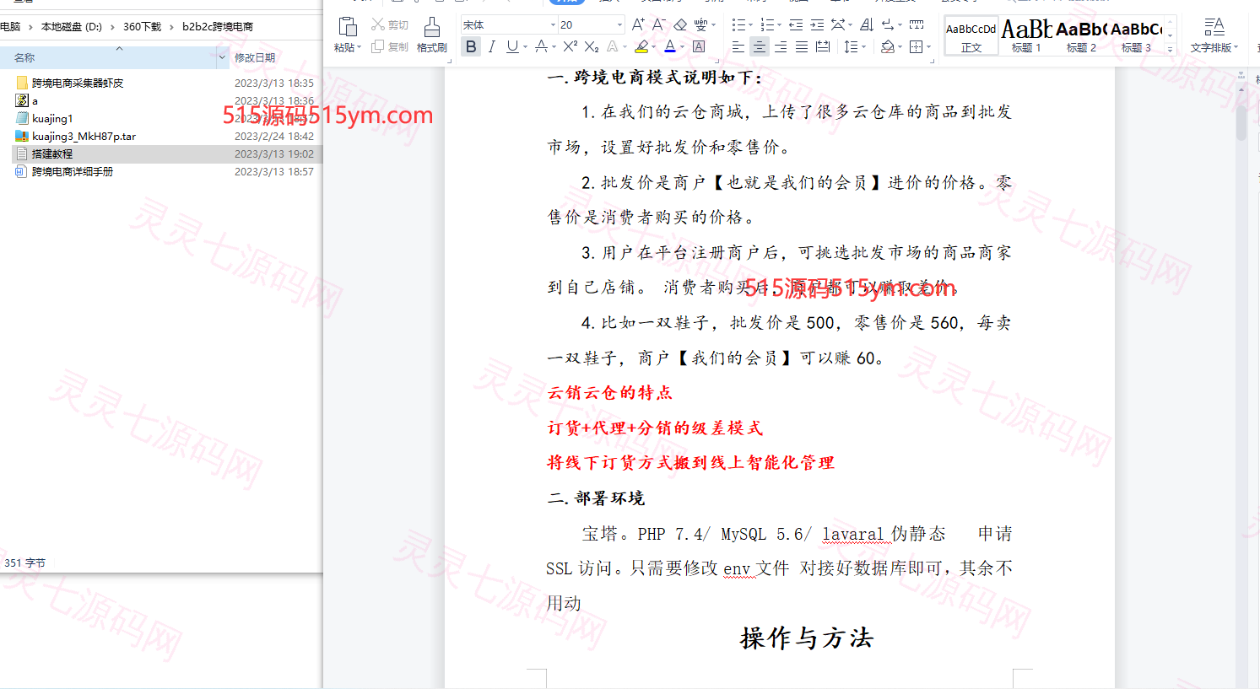Apply subscript X₂ formatting
Screen dimensions: 1260x689
pos(592,47)
